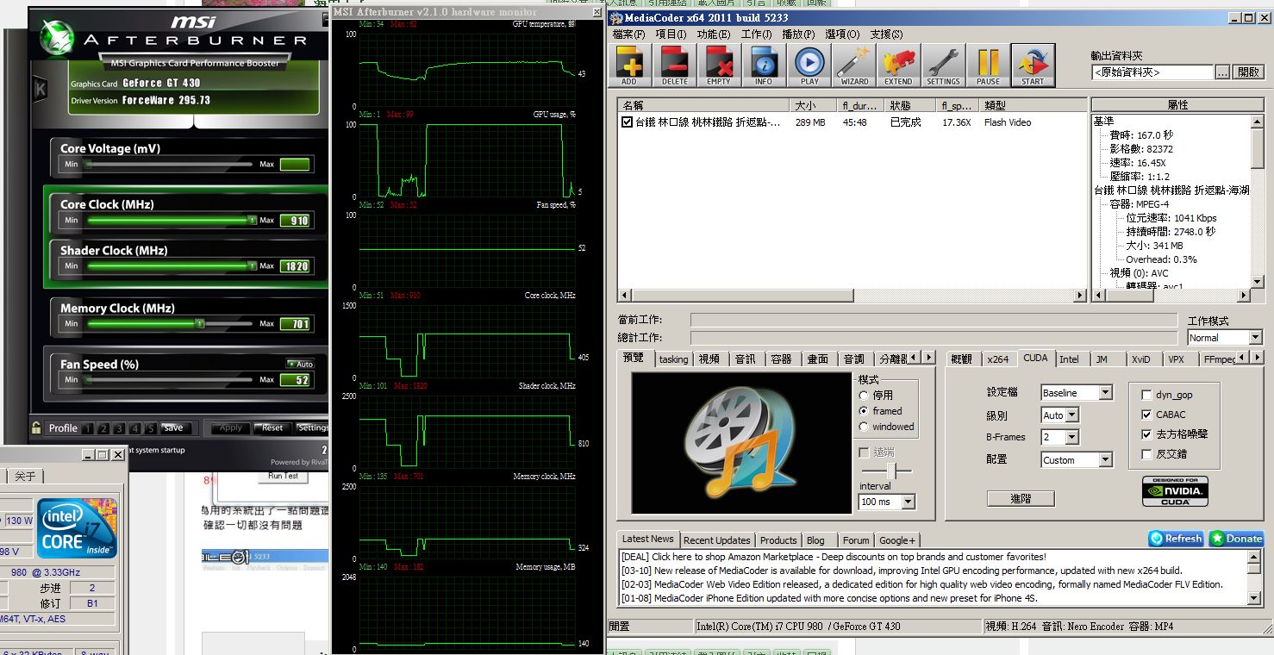Open the INFO toolbar icon
The image size is (1274, 655).
click(x=764, y=65)
